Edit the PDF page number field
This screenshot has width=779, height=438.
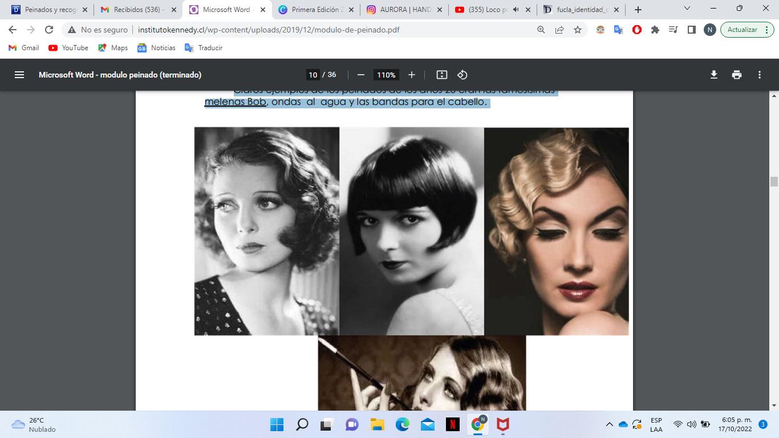tap(313, 75)
